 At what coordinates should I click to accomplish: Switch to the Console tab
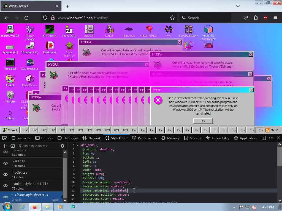(44, 138)
